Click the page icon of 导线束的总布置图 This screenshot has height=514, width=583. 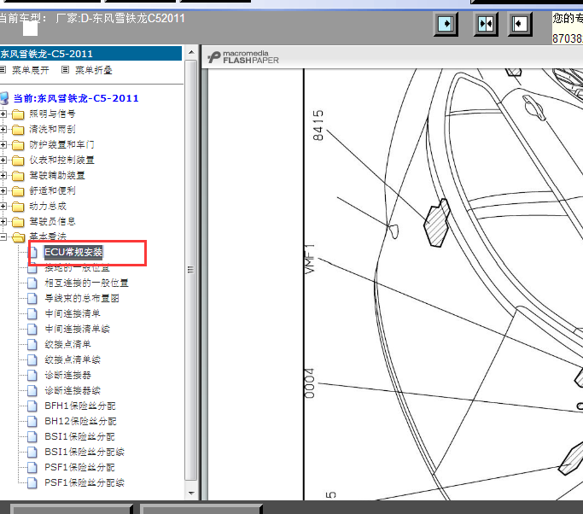pos(32,298)
